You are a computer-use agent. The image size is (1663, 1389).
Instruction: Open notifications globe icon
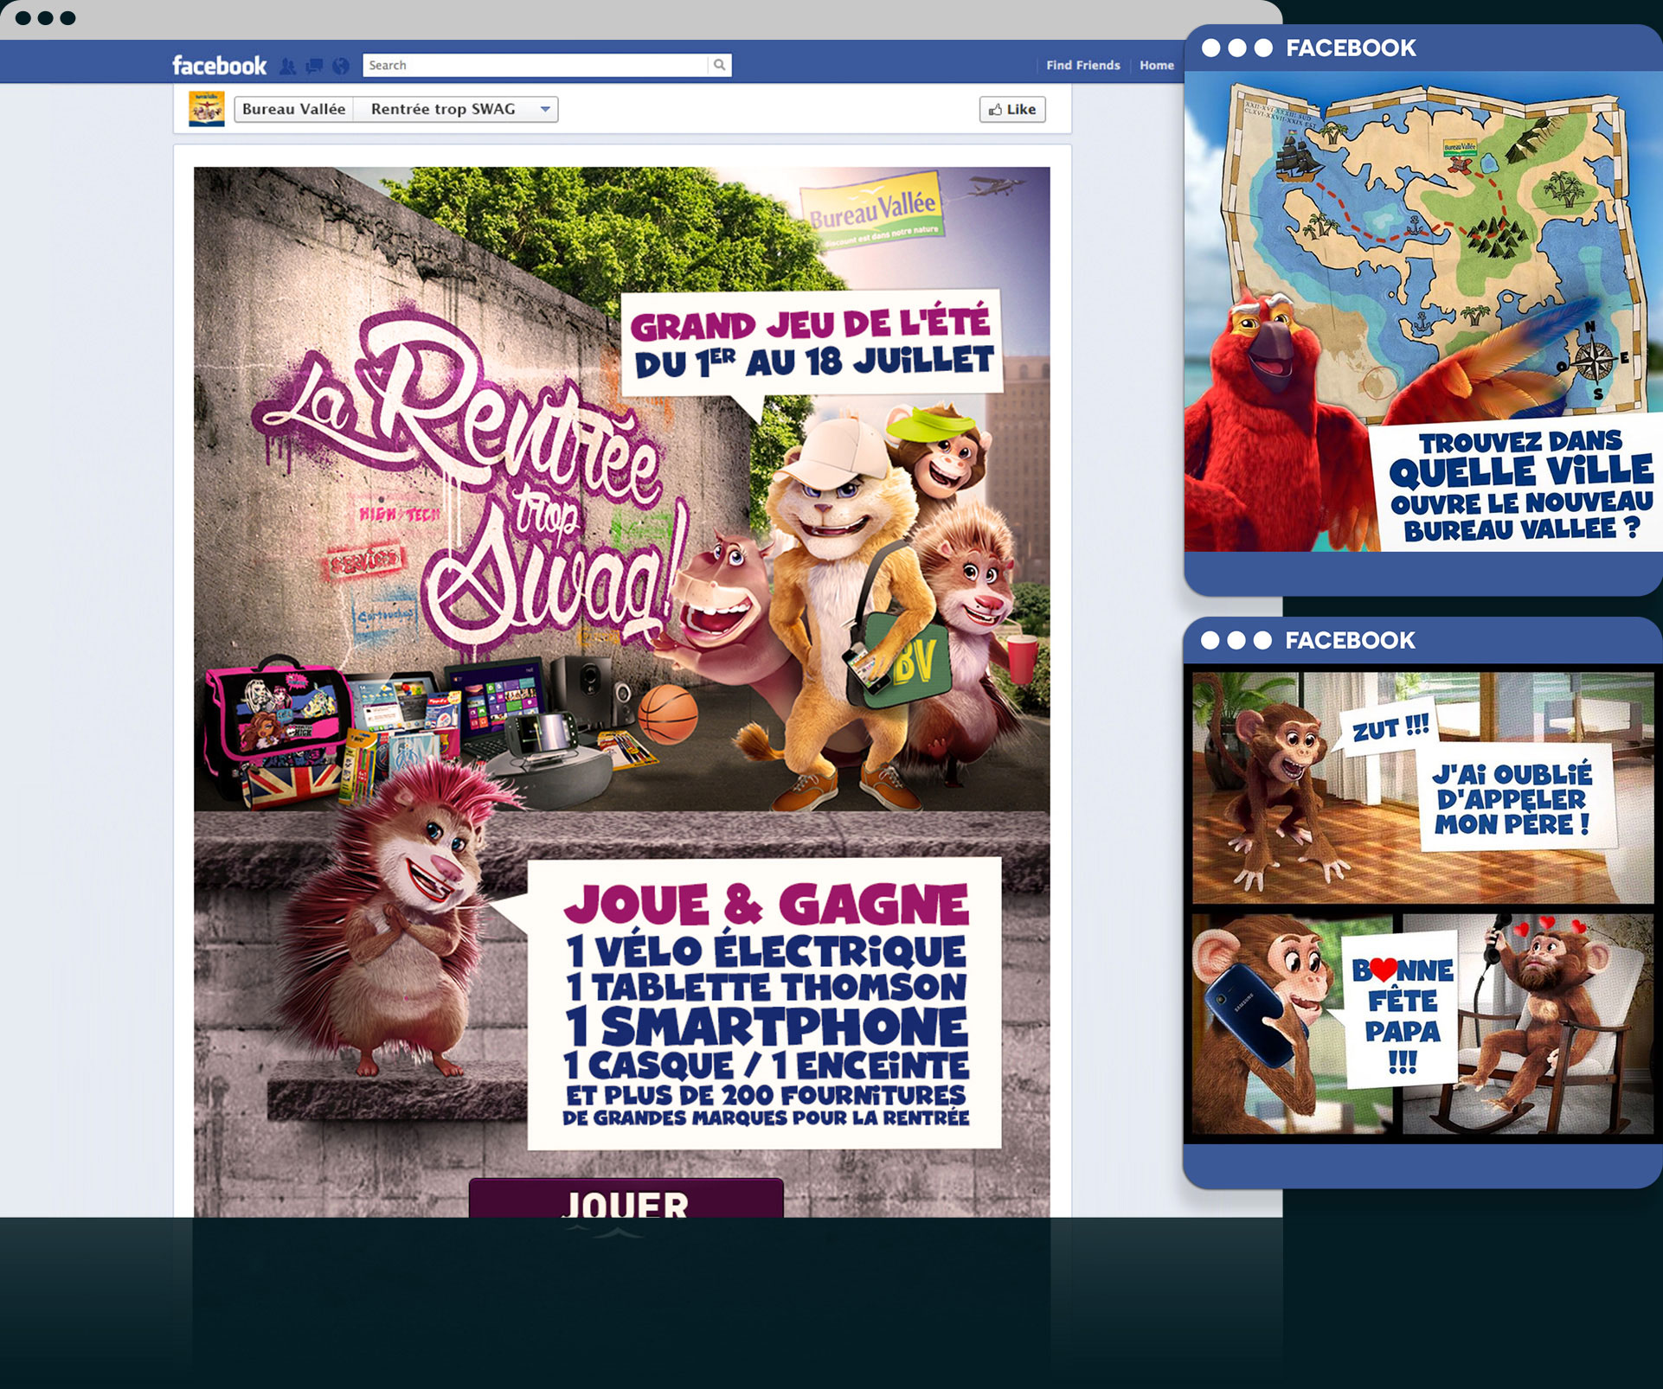click(341, 66)
